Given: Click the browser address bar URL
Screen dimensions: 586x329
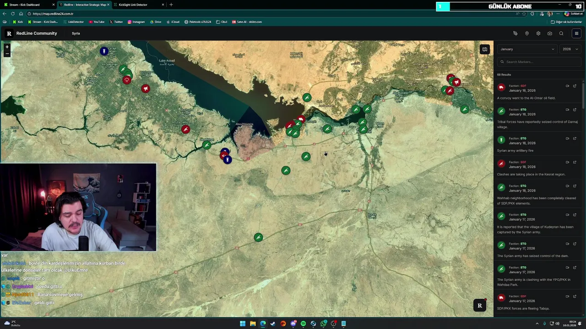Looking at the screenshot, I should point(53,14).
